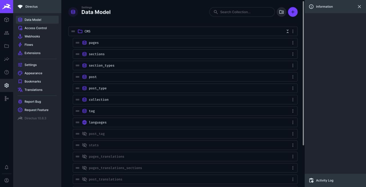
Task: Click Report Bug
Action: [x=31, y=101]
